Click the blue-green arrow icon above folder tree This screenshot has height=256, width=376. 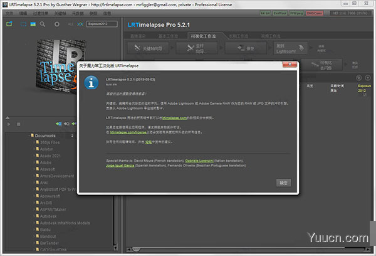click(x=58, y=124)
